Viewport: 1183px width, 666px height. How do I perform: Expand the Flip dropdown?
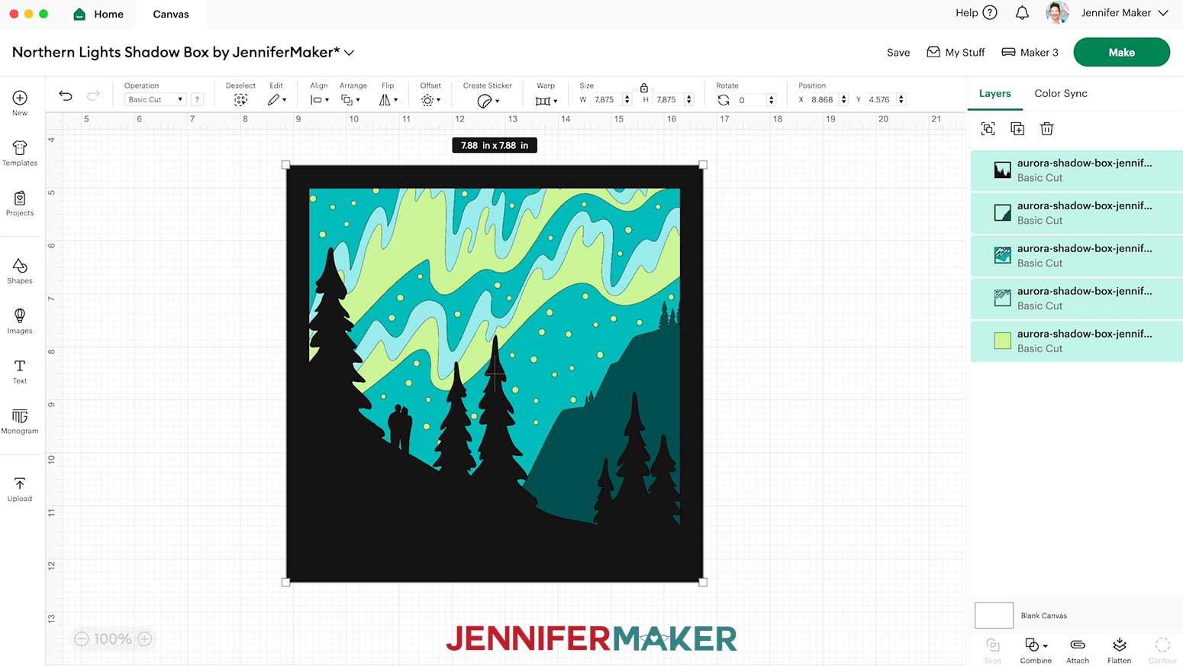pos(388,100)
